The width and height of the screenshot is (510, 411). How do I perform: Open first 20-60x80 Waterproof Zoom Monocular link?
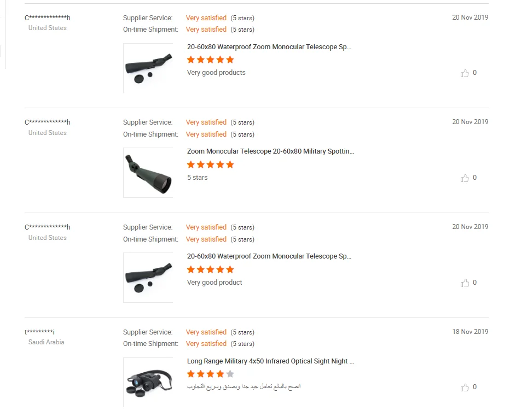(269, 47)
